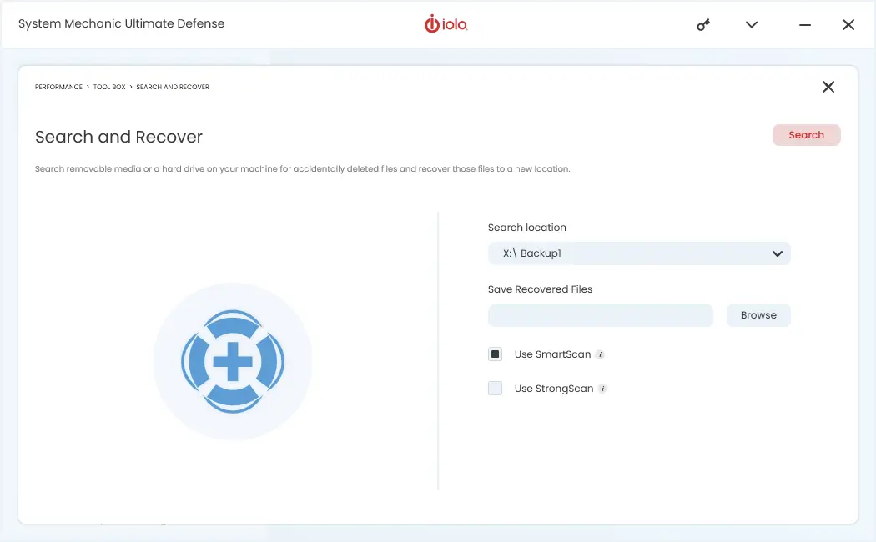Browse for a save location
The height and width of the screenshot is (542, 876).
[758, 314]
